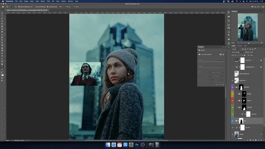Screen dimensions: 265x149
Task: Hide the red-labeled group layer
Action: tap(233, 101)
